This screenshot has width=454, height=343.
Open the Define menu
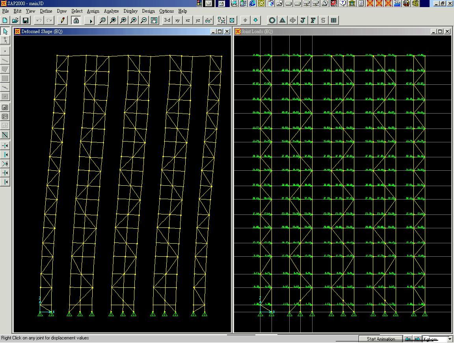(x=46, y=11)
